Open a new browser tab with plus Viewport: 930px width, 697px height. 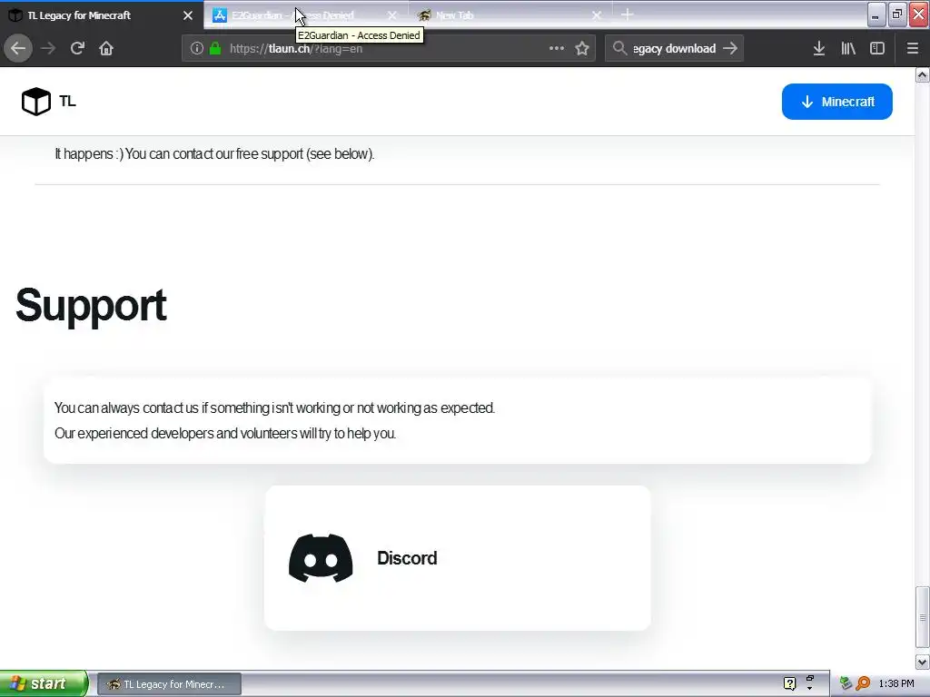tap(628, 15)
